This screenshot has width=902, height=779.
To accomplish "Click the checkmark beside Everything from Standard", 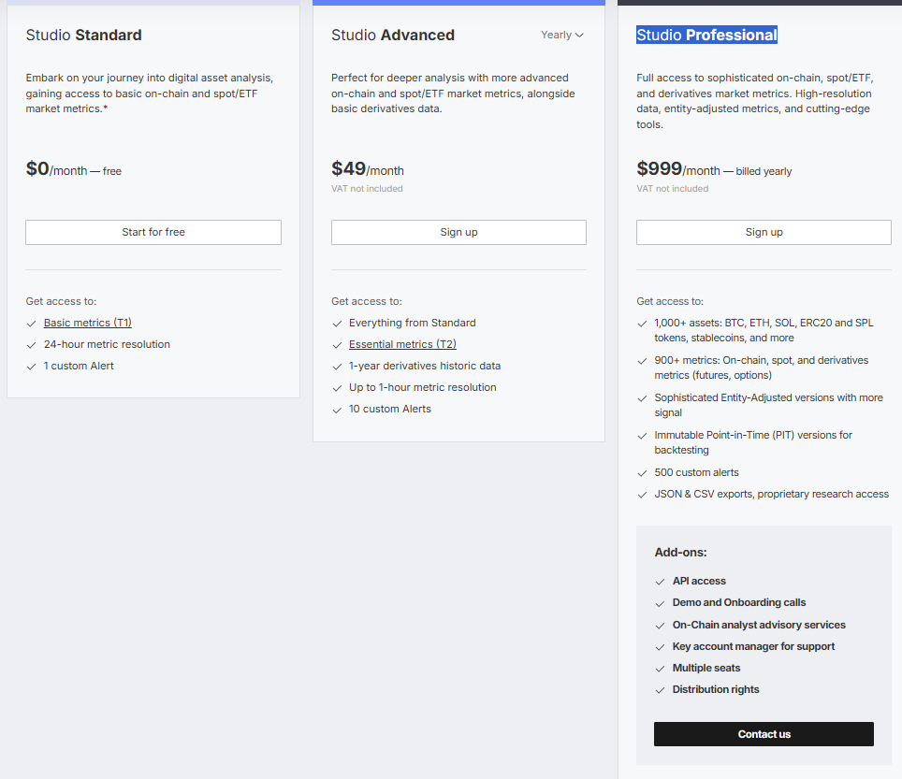I will pyautogui.click(x=337, y=324).
